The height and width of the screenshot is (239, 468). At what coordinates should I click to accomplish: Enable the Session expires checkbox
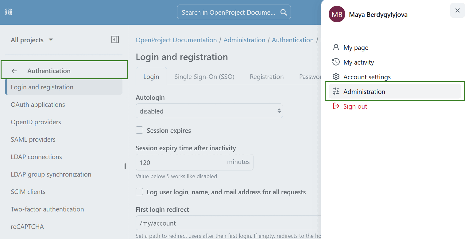point(139,130)
